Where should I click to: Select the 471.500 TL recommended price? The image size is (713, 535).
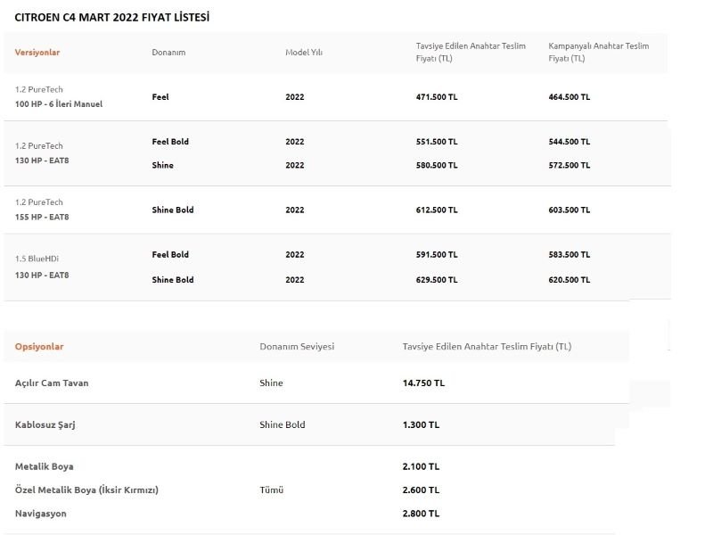pos(437,97)
